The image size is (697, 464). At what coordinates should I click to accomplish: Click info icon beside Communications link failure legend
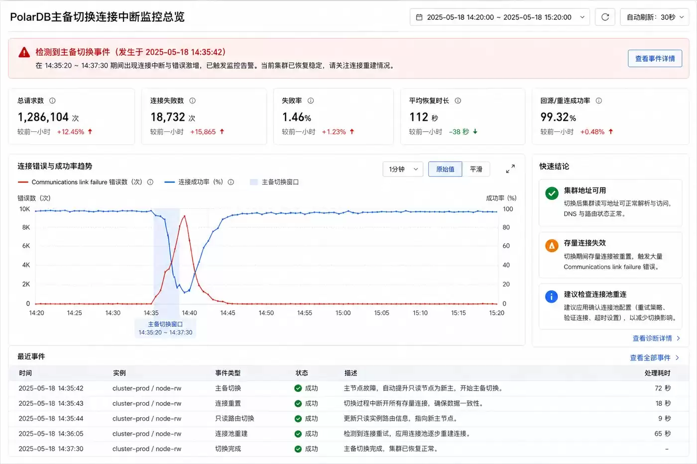[x=150, y=182]
